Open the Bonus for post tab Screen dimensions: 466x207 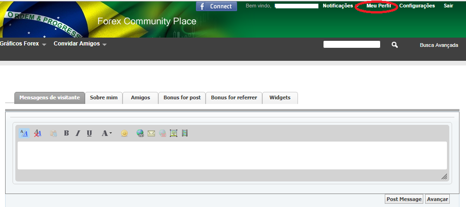click(x=182, y=97)
